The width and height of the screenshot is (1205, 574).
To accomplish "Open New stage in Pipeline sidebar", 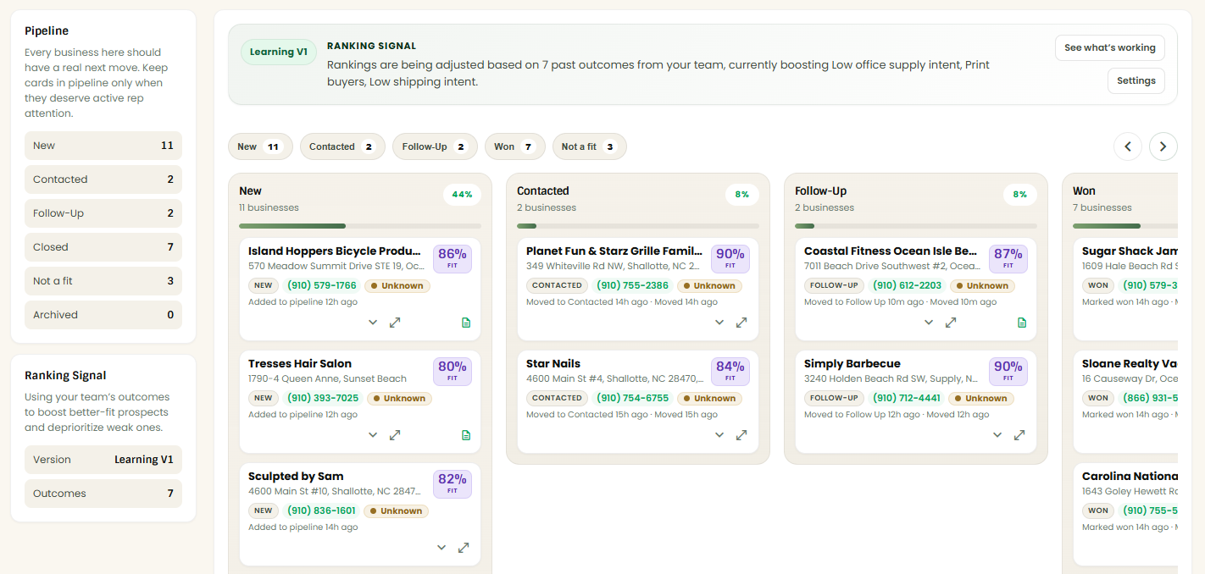I will [x=103, y=146].
